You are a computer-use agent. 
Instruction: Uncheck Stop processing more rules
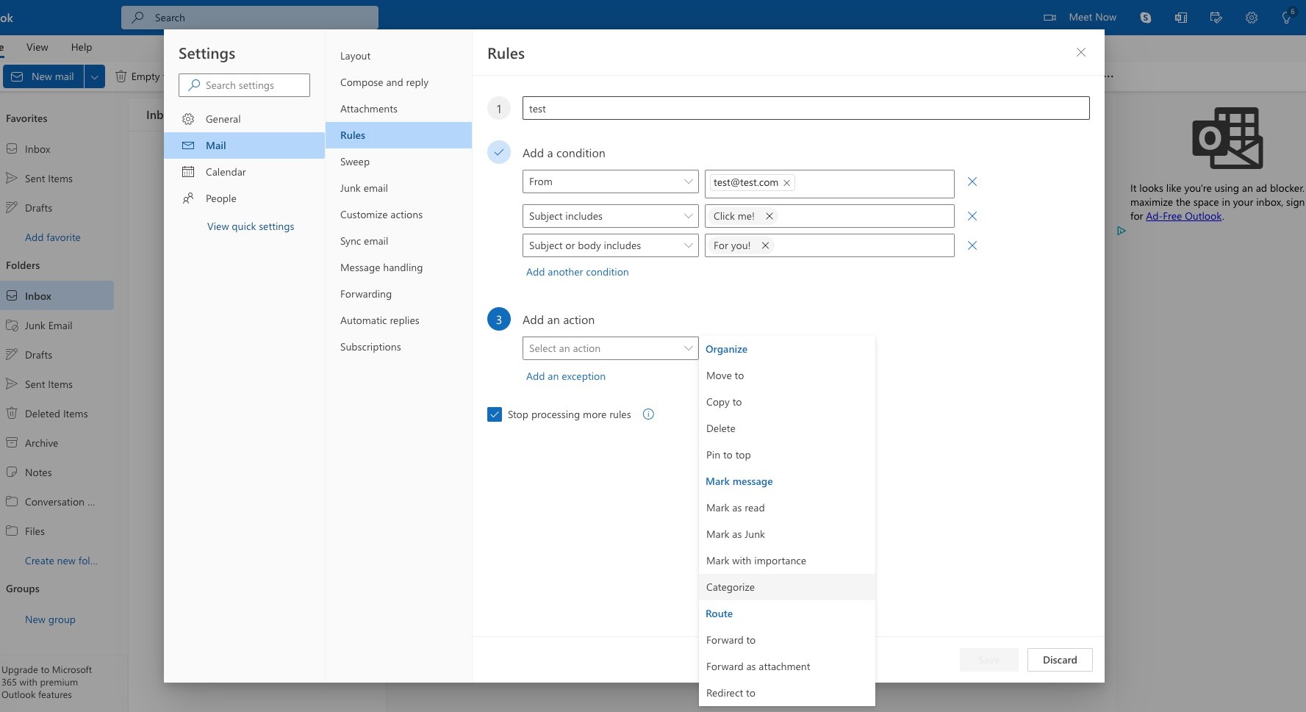[495, 414]
